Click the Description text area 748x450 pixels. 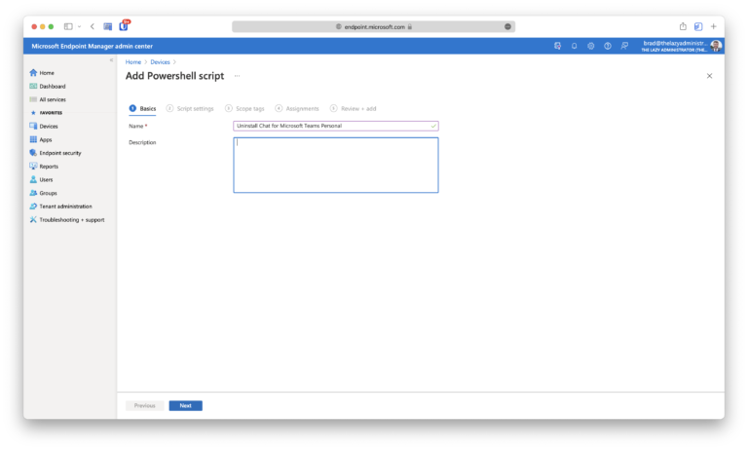(x=336, y=166)
